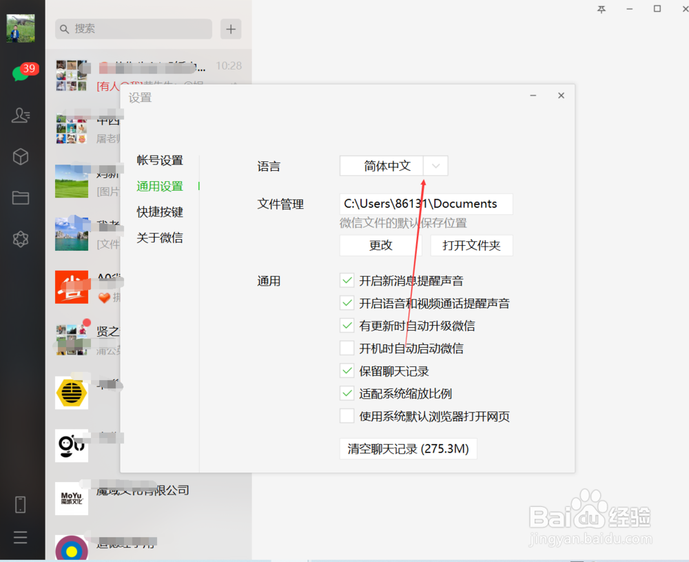Viewport: 689px width, 562px height.
Task: Click the 更改 button to change save location
Action: (380, 245)
